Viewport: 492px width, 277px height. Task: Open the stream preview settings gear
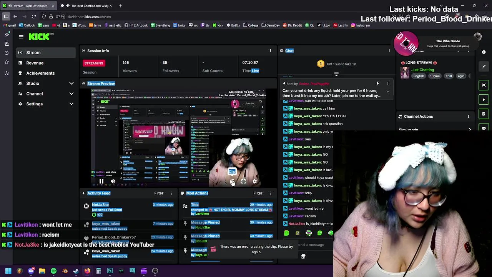pos(254,182)
